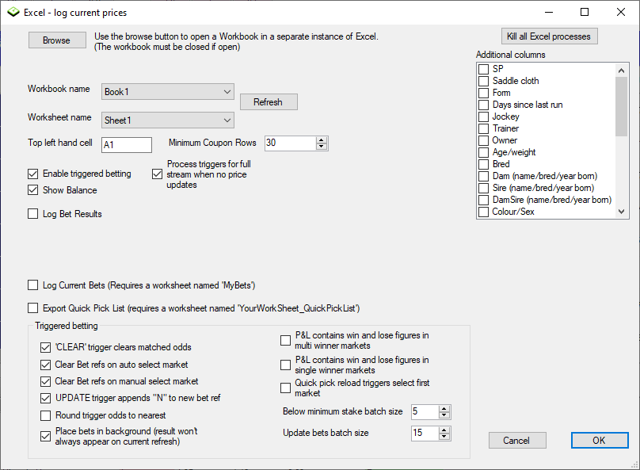Open the Worksheet name dropdown
This screenshot has height=470, width=640.
[168, 120]
